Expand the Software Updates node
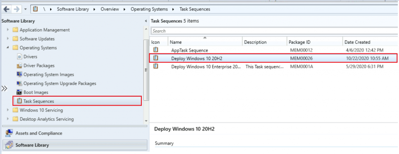Viewport: 399px width, 154px height. coord(8,39)
